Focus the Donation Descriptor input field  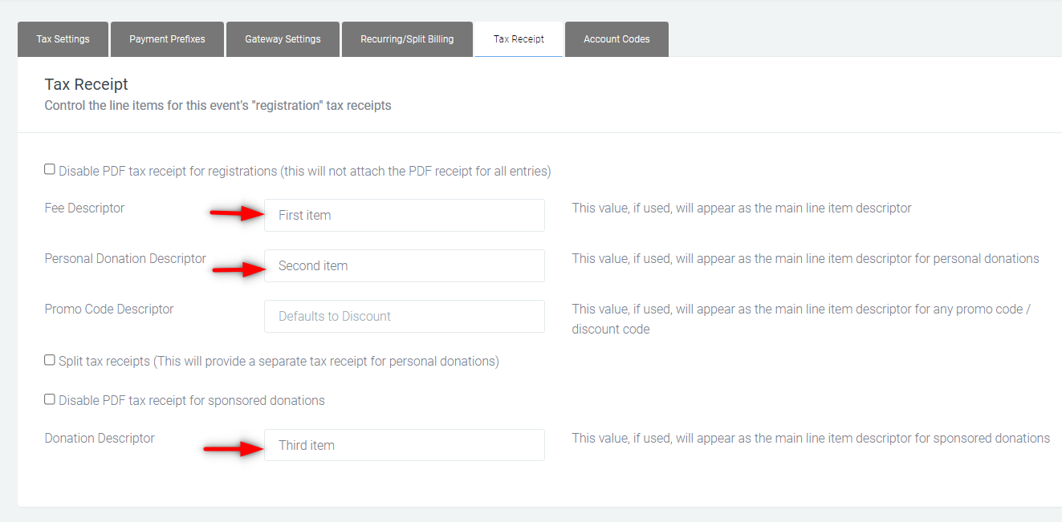[x=405, y=445]
